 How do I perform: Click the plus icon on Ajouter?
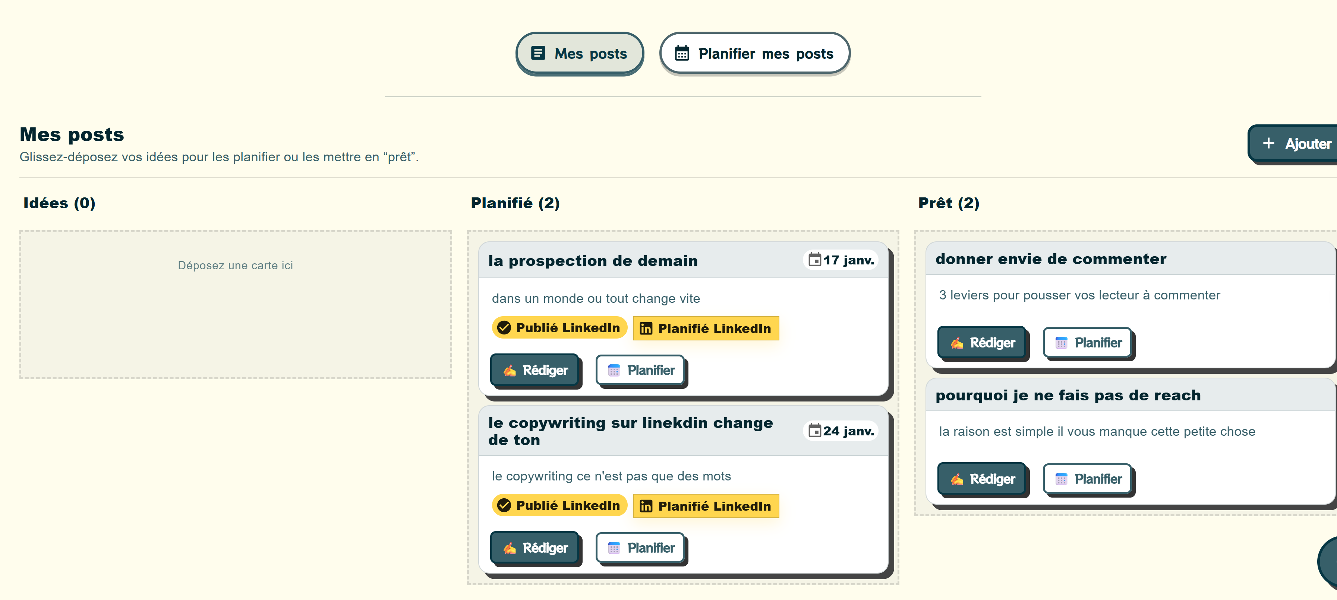[x=1268, y=143]
